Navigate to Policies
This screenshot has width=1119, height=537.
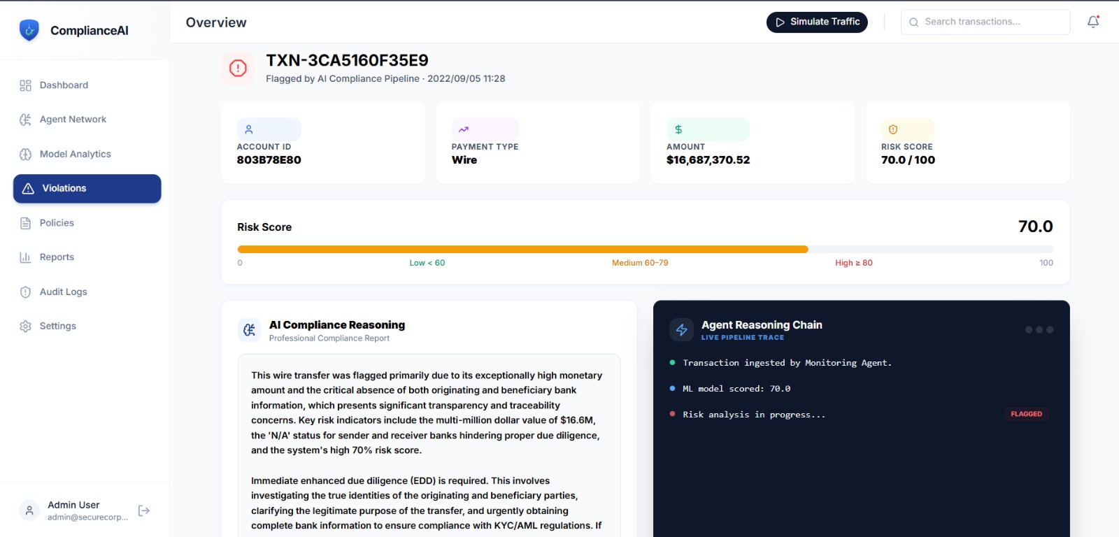tap(87, 223)
